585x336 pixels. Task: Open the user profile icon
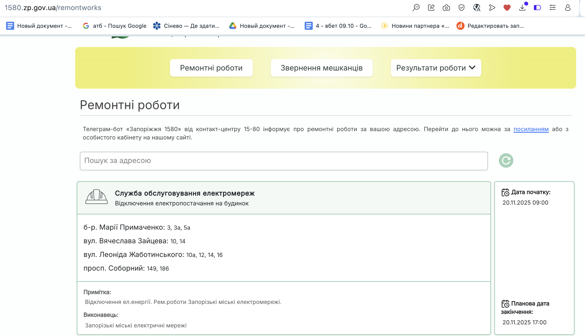tap(568, 8)
